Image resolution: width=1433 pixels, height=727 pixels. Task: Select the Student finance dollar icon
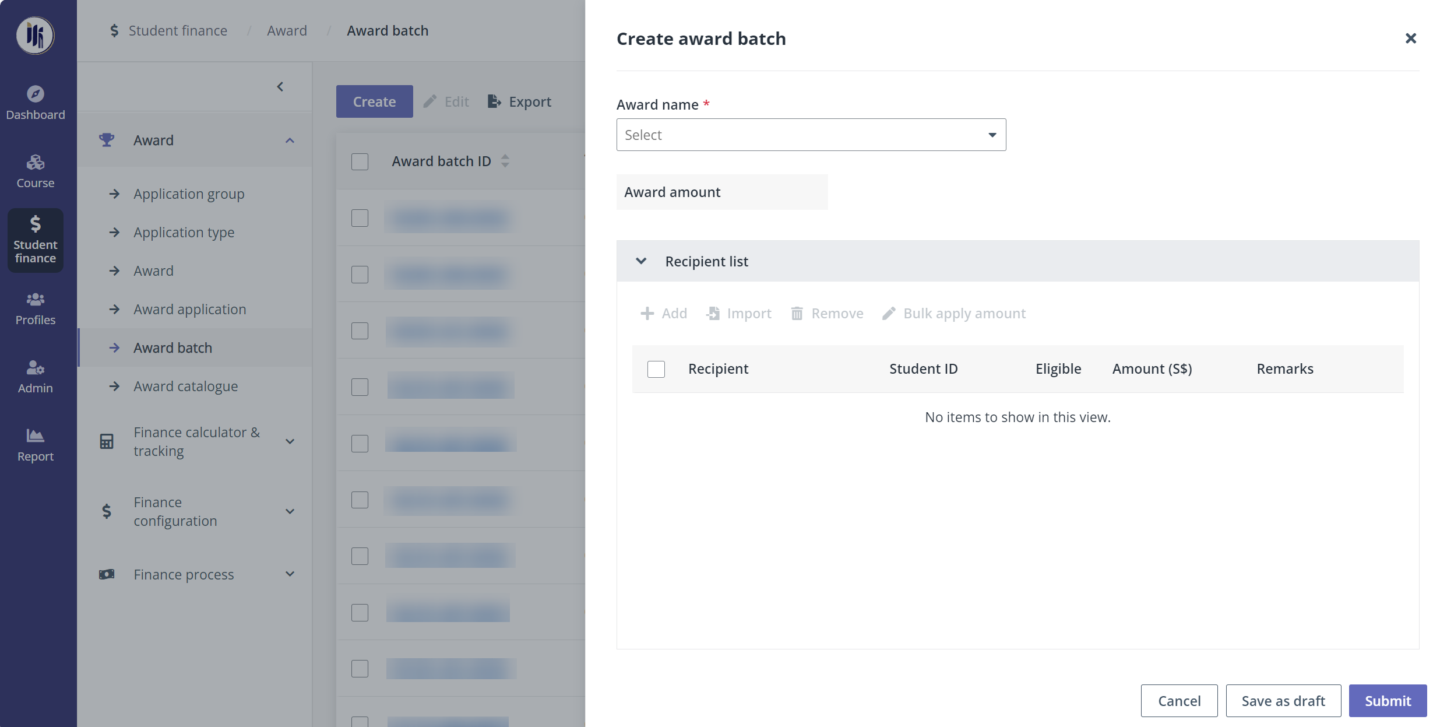coord(35,224)
